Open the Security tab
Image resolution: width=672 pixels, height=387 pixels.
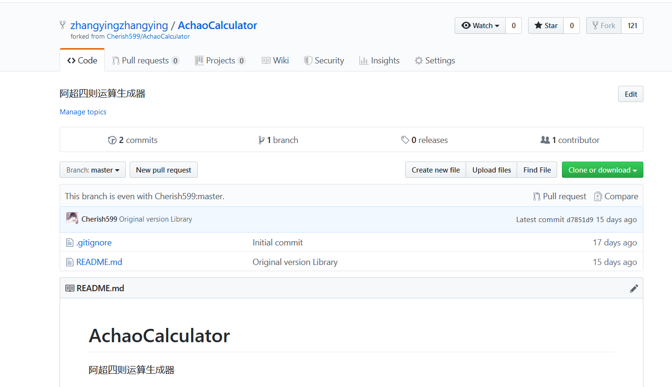pos(324,61)
